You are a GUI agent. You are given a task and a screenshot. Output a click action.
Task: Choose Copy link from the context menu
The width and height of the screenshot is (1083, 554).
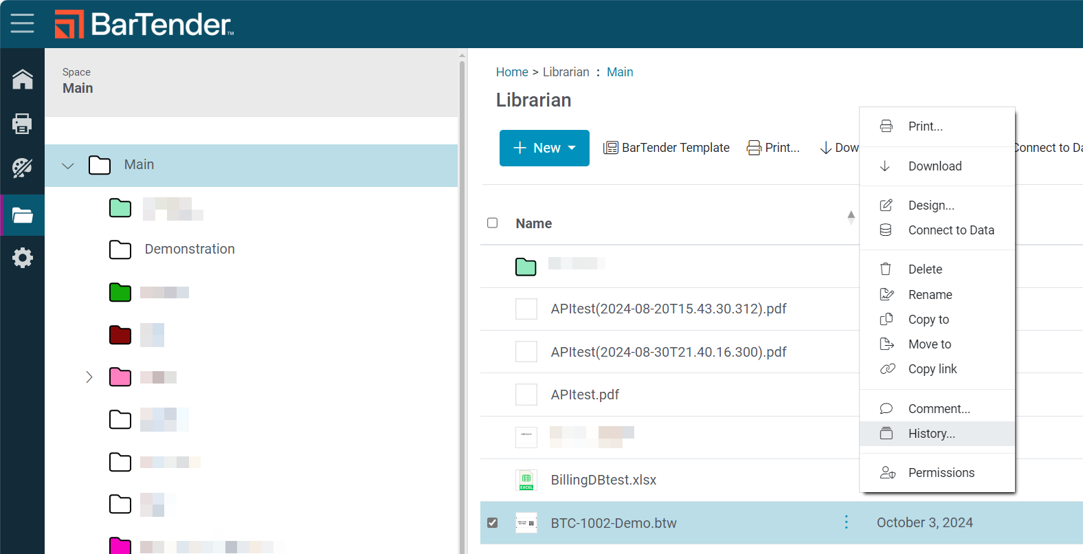point(937,369)
